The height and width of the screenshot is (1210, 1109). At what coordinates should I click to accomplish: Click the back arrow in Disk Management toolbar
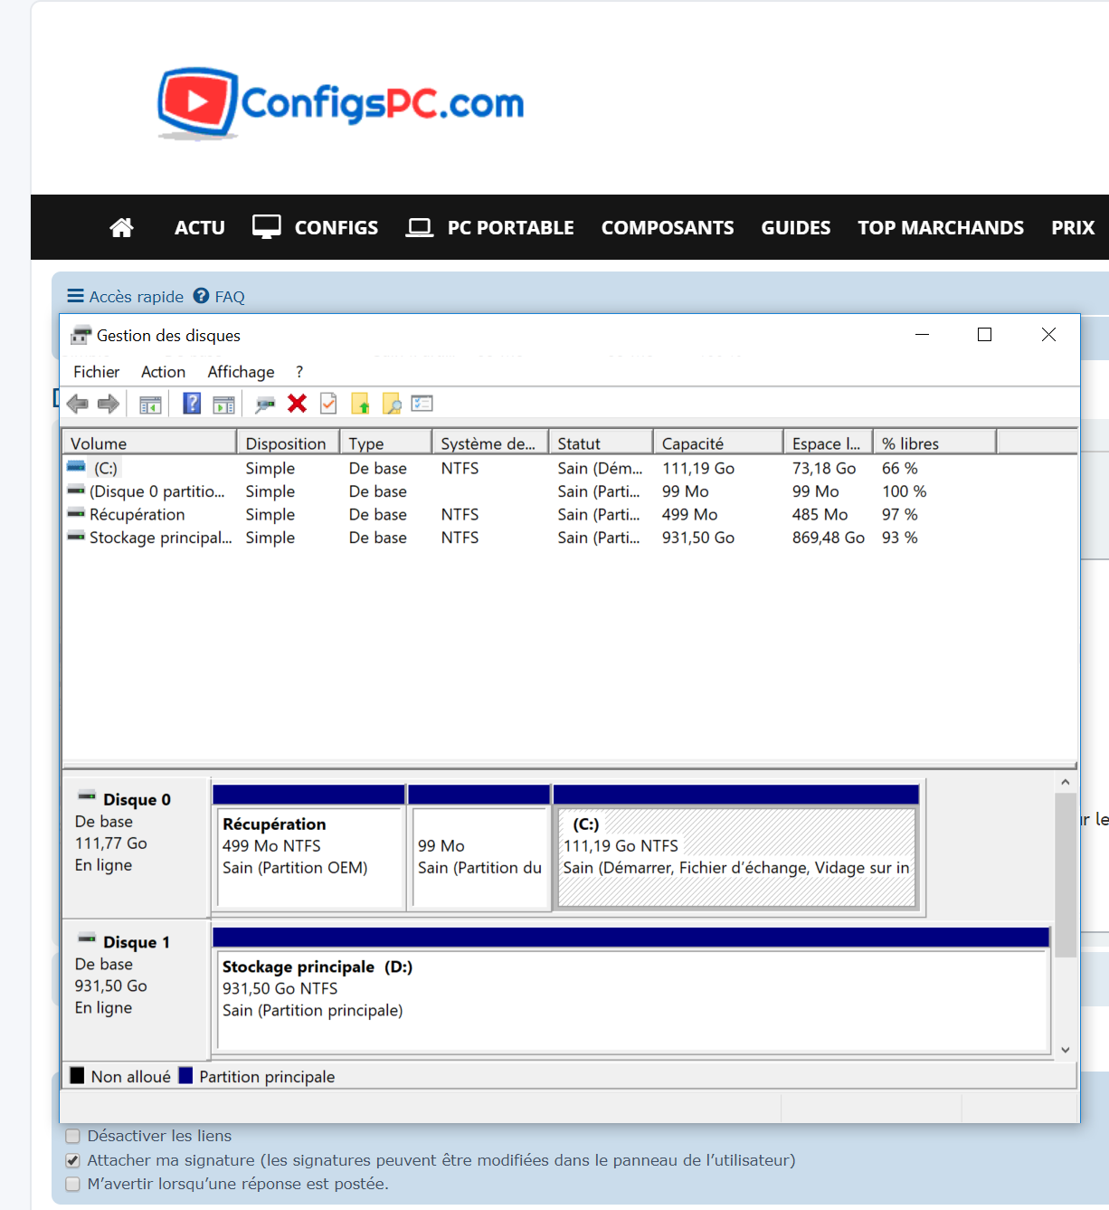[78, 404]
